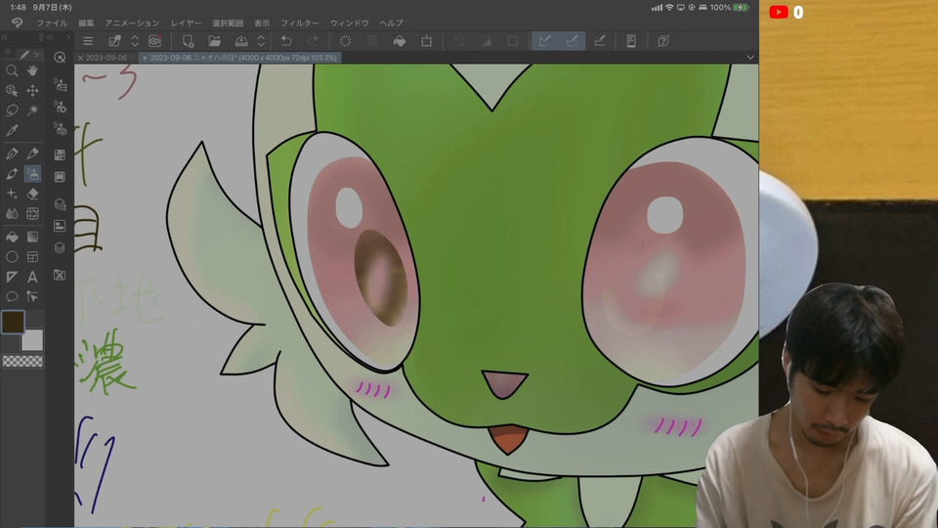Select the Pencil tool
Viewport: 938px width, 528px height.
click(32, 154)
